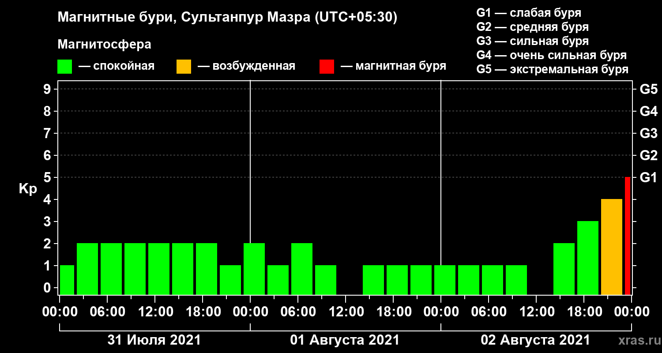Click the '02 Августа 2021' date label

pos(535,340)
